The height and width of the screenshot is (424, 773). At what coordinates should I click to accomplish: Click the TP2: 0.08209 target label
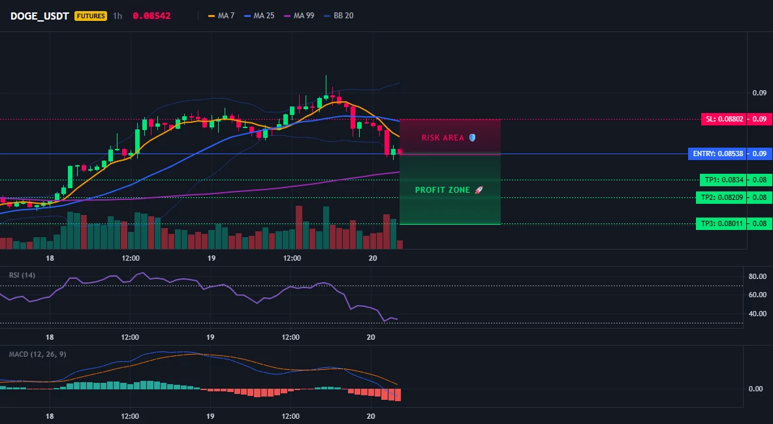coord(721,197)
